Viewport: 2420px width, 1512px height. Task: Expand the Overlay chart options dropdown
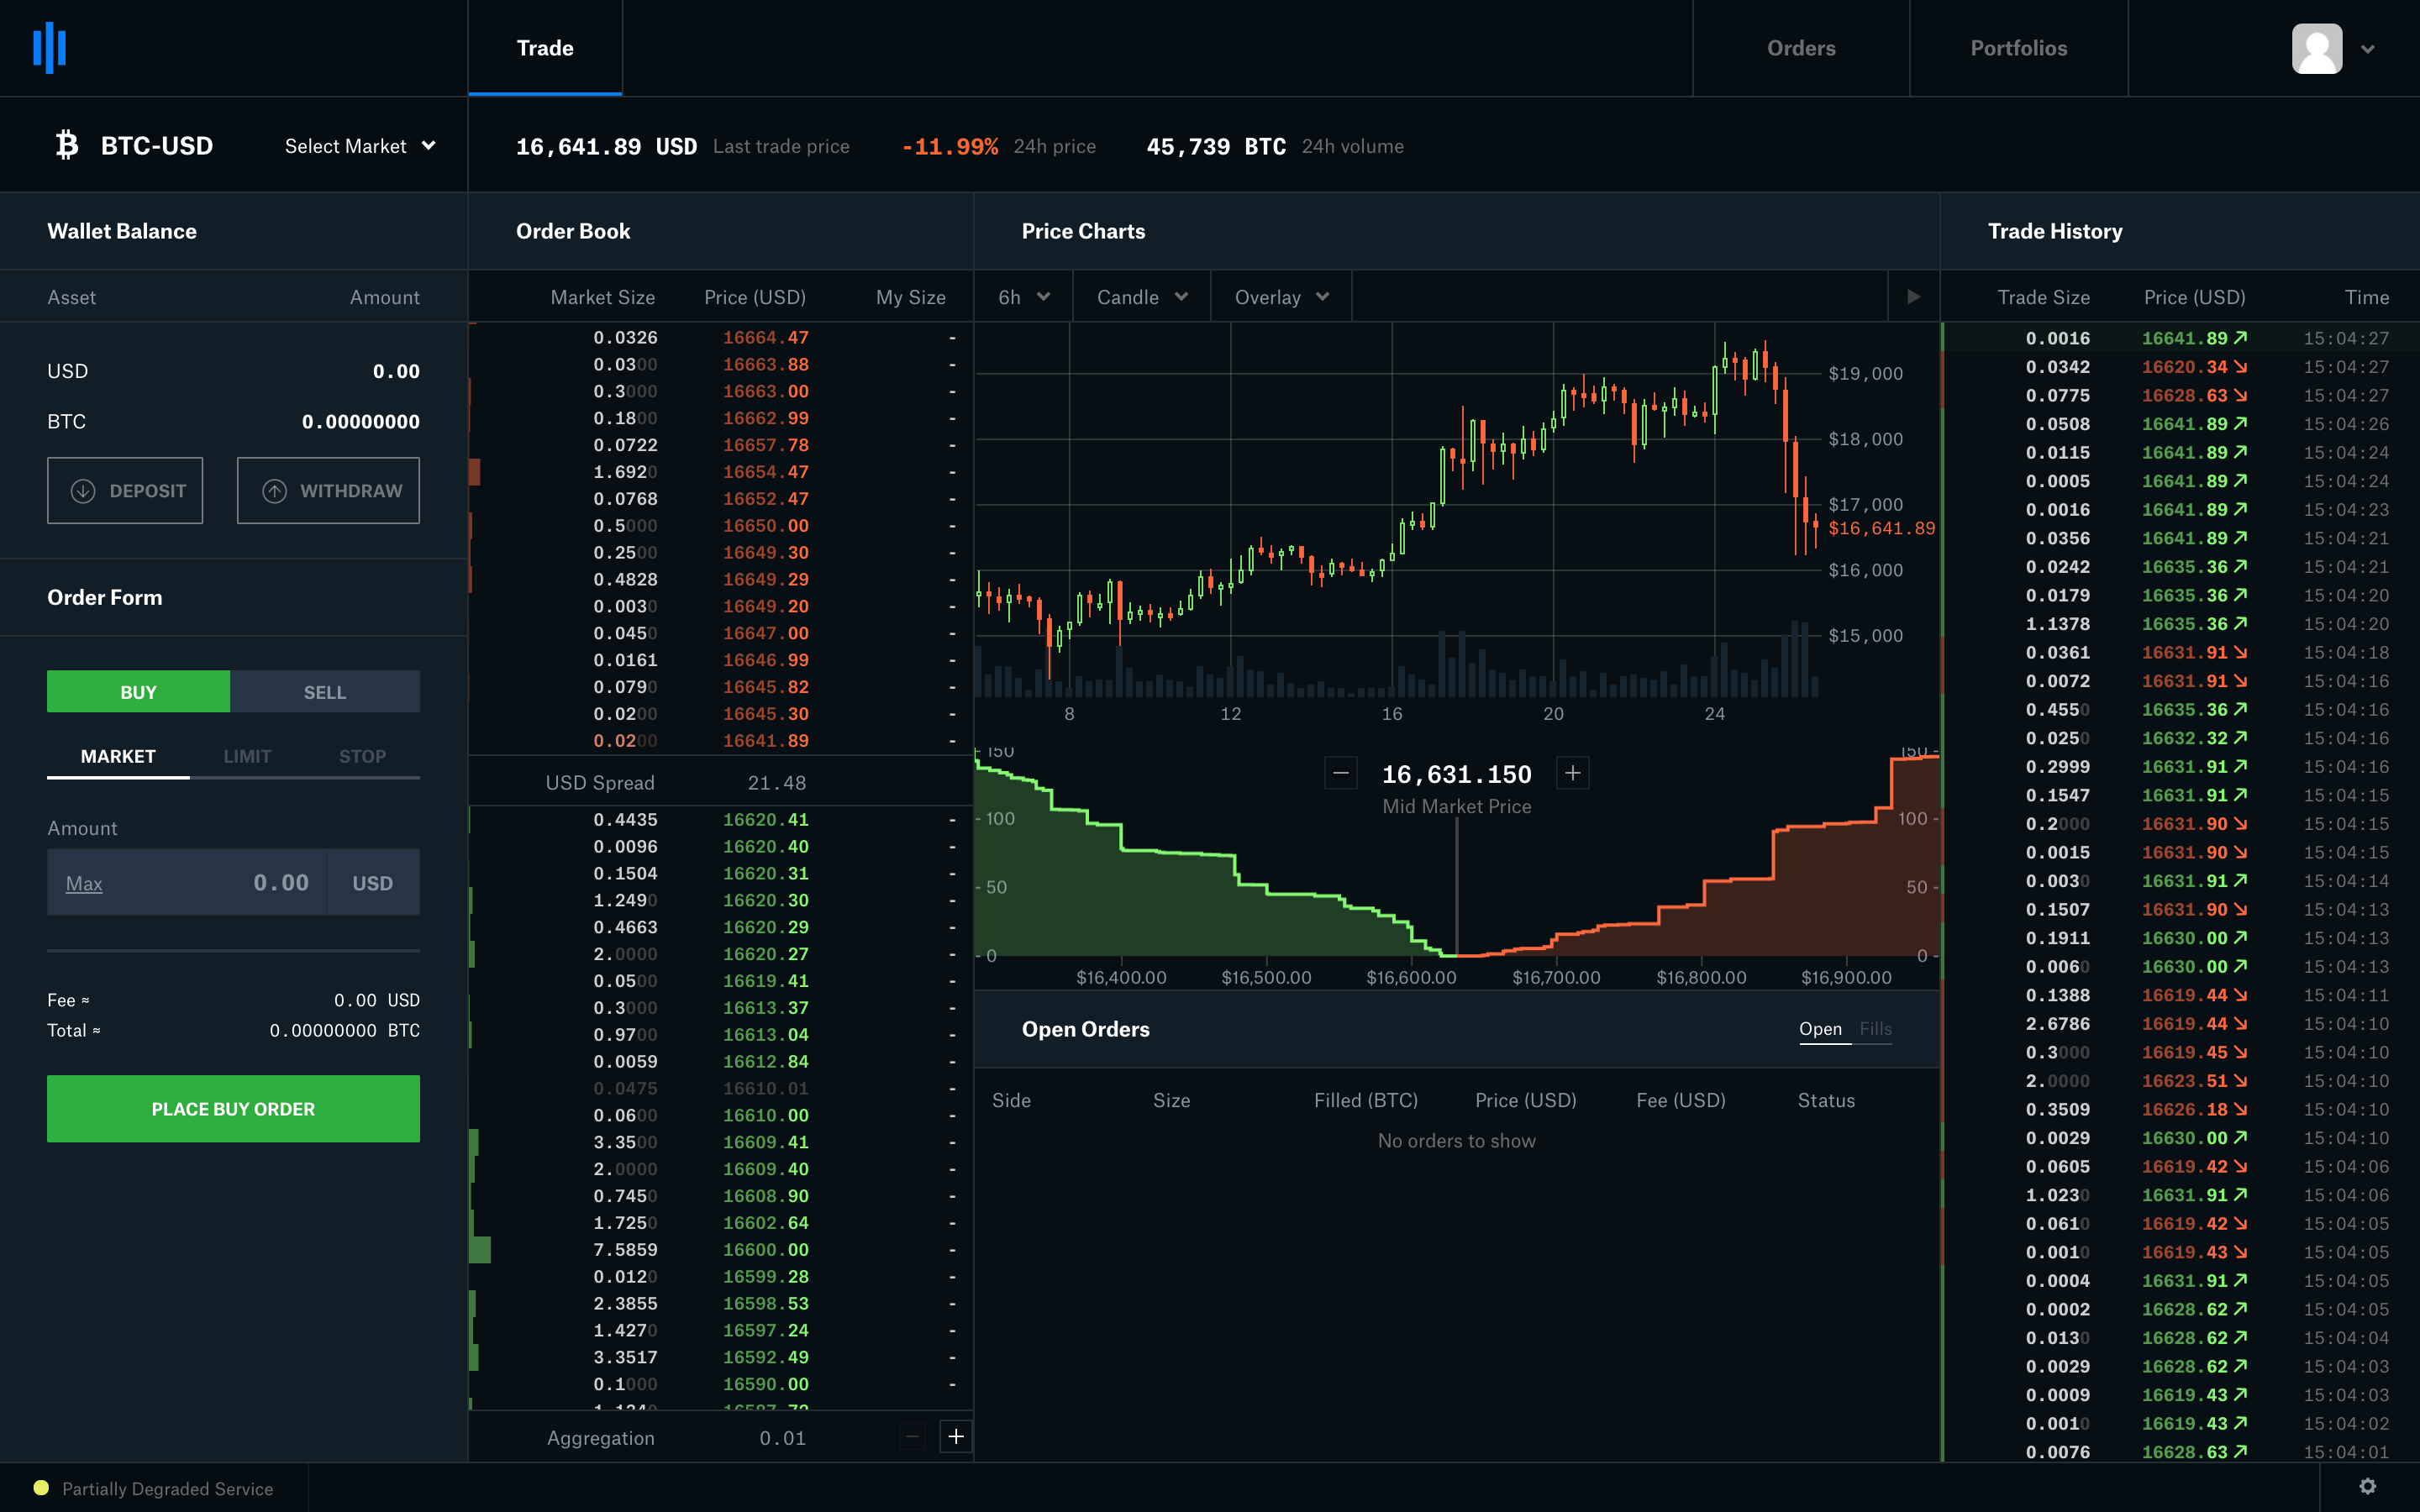[1282, 297]
